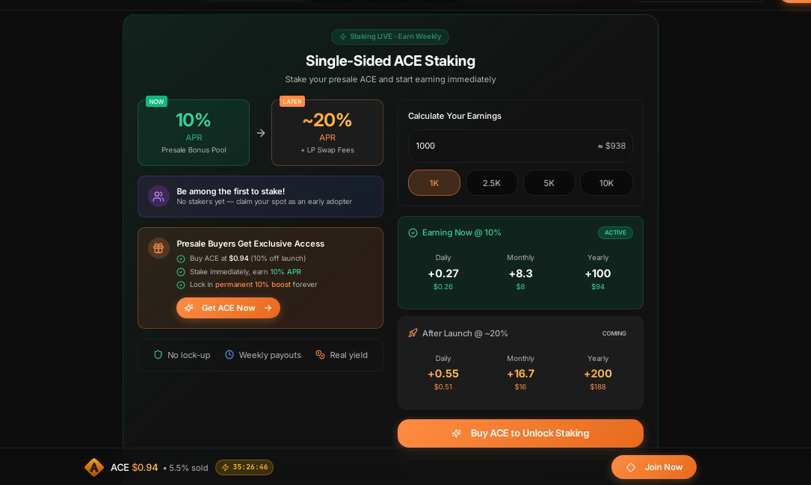Click the arrow between the APR cards
Screen dimensions: 811x485
(261, 133)
